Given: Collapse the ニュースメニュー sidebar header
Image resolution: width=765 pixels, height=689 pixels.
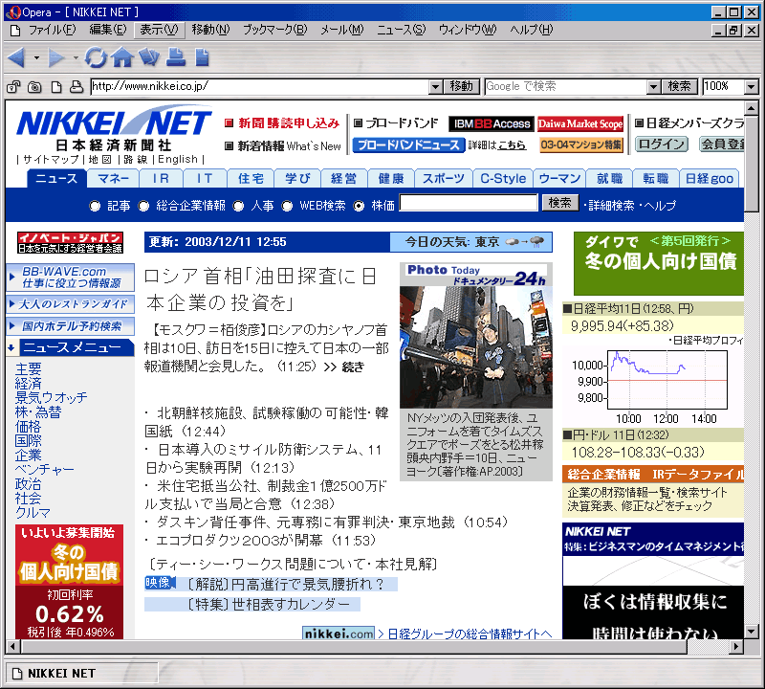Looking at the screenshot, I should 70,347.
